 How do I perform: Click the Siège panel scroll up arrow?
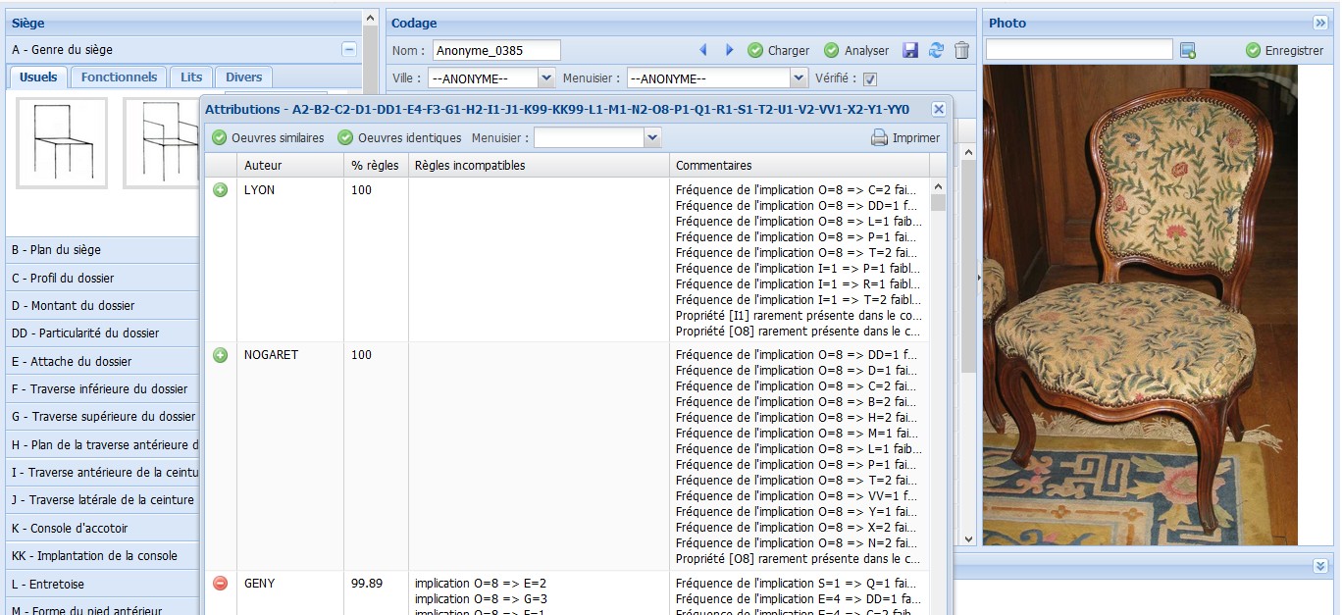tap(370, 18)
